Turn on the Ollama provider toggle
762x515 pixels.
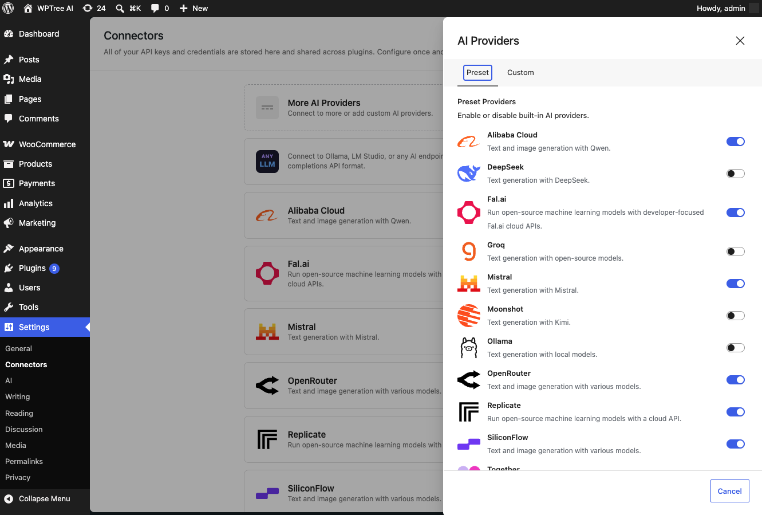(735, 348)
